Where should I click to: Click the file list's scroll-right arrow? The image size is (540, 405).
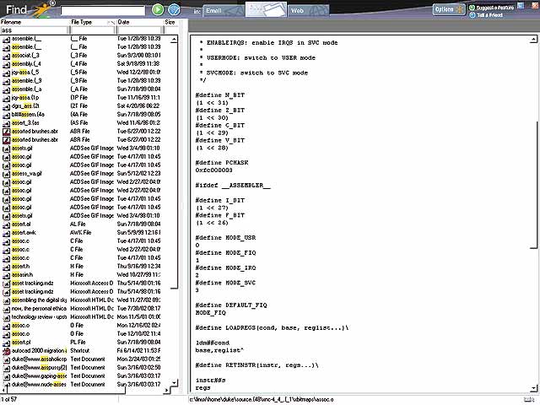point(167,390)
